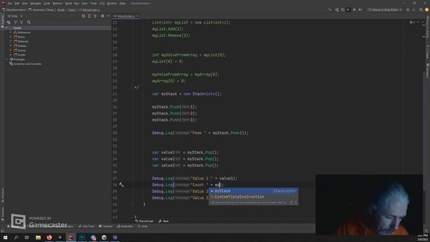Click the warnings indicator in editor corner
The image size is (430, 242).
coord(412,22)
